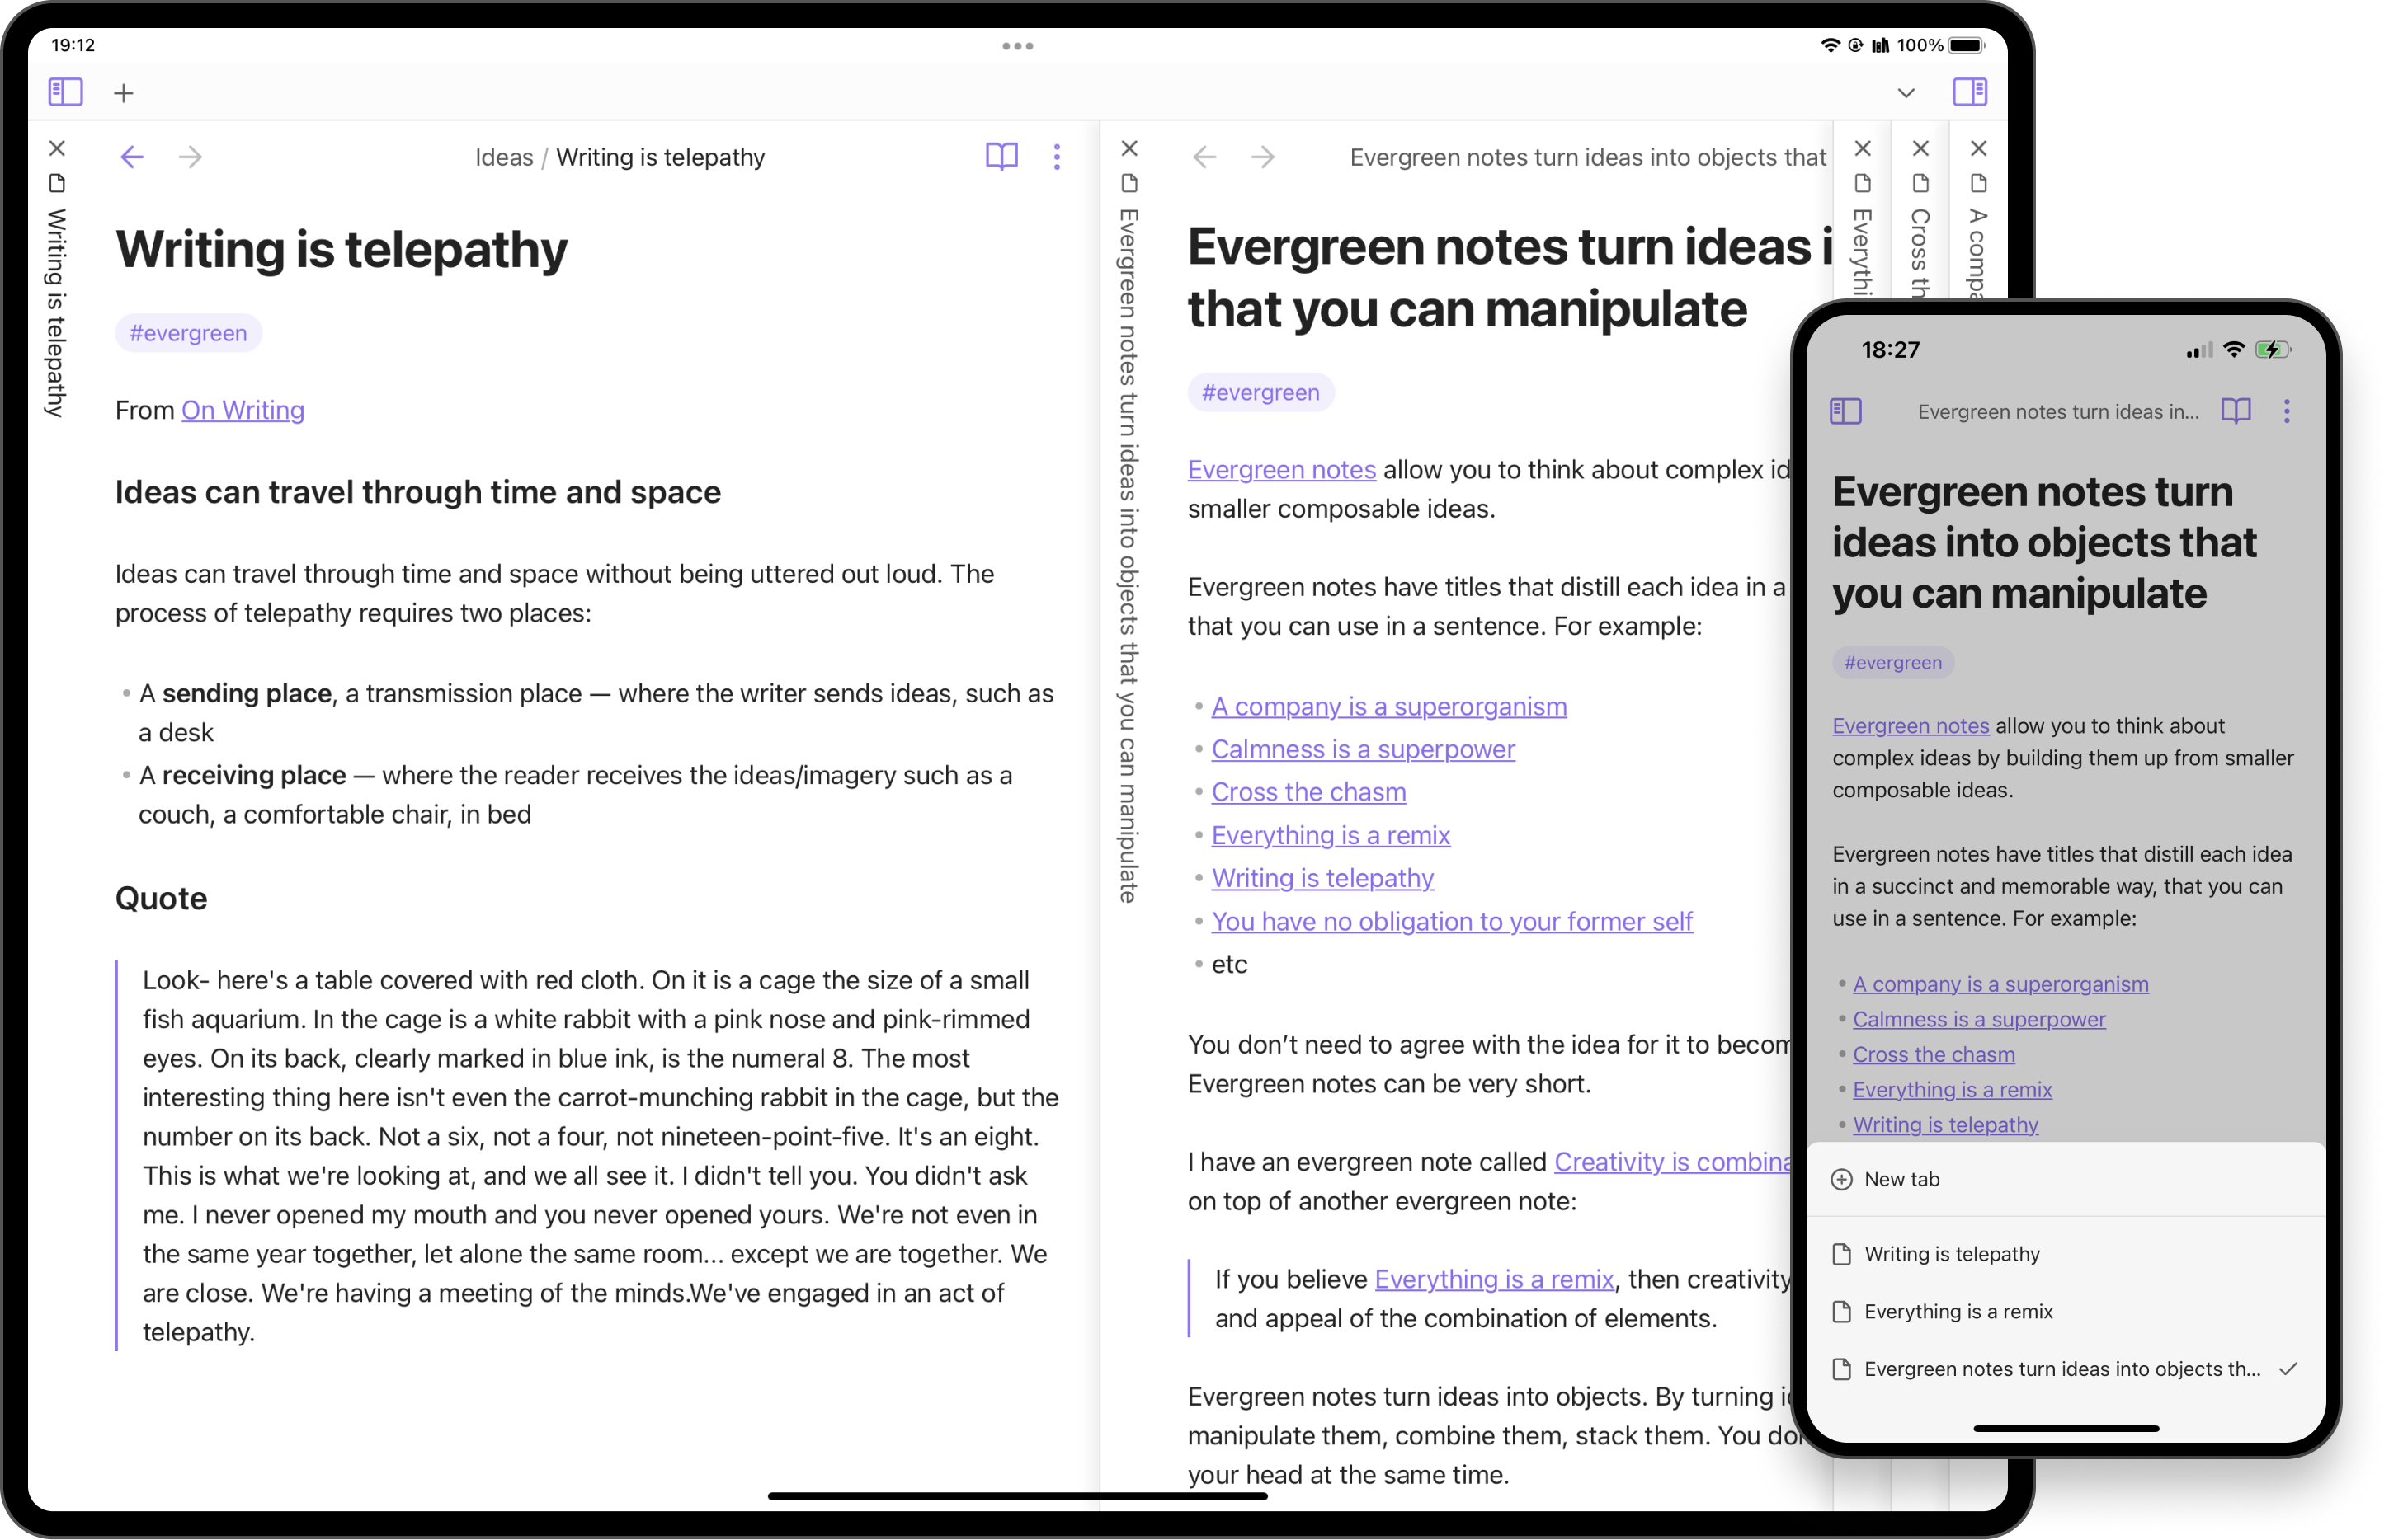Click '+ New tab' button in iPhone sidebar
This screenshot has width=2389, height=1540.
(x=1901, y=1180)
